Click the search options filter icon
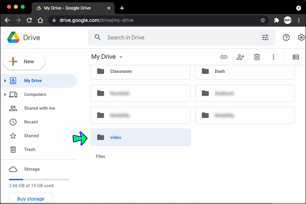306x204 pixels. click(265, 37)
